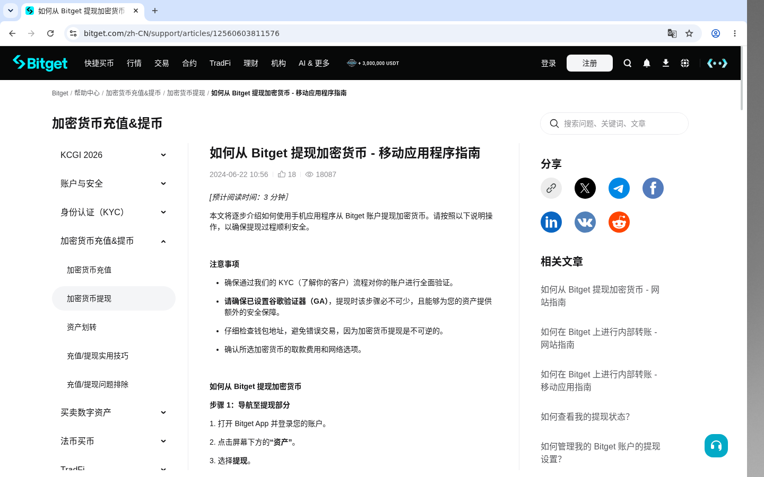Expand 身份认证（KYC）sidebar section
The image size is (764, 477).
tap(114, 212)
